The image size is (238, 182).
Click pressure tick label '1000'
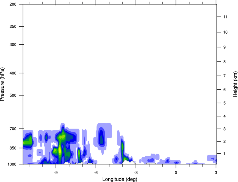[12, 164]
